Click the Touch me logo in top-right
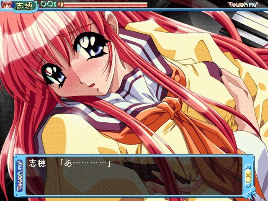The height and width of the screenshot is (201, 268). [245, 5]
